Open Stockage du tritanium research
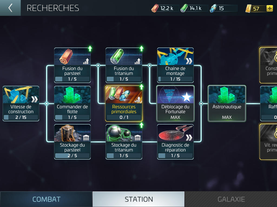The height and width of the screenshot is (207, 277). coord(124,142)
